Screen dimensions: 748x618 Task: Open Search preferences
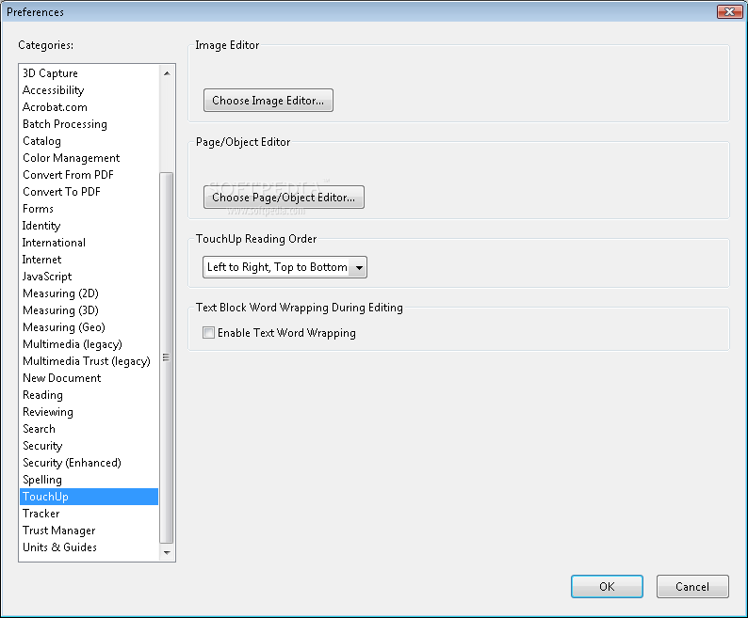89,429
